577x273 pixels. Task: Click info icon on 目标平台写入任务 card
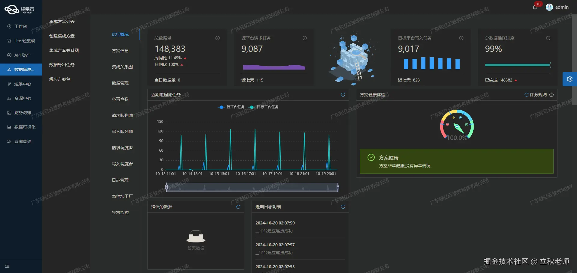[461, 38]
